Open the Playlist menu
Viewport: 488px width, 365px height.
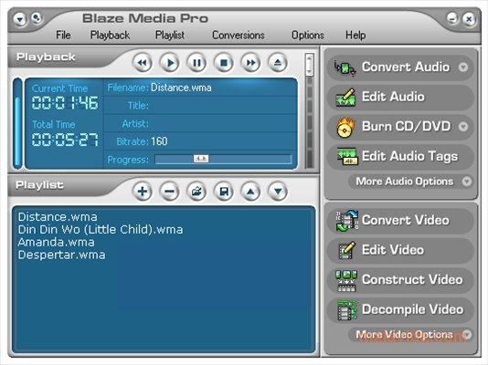tap(170, 35)
